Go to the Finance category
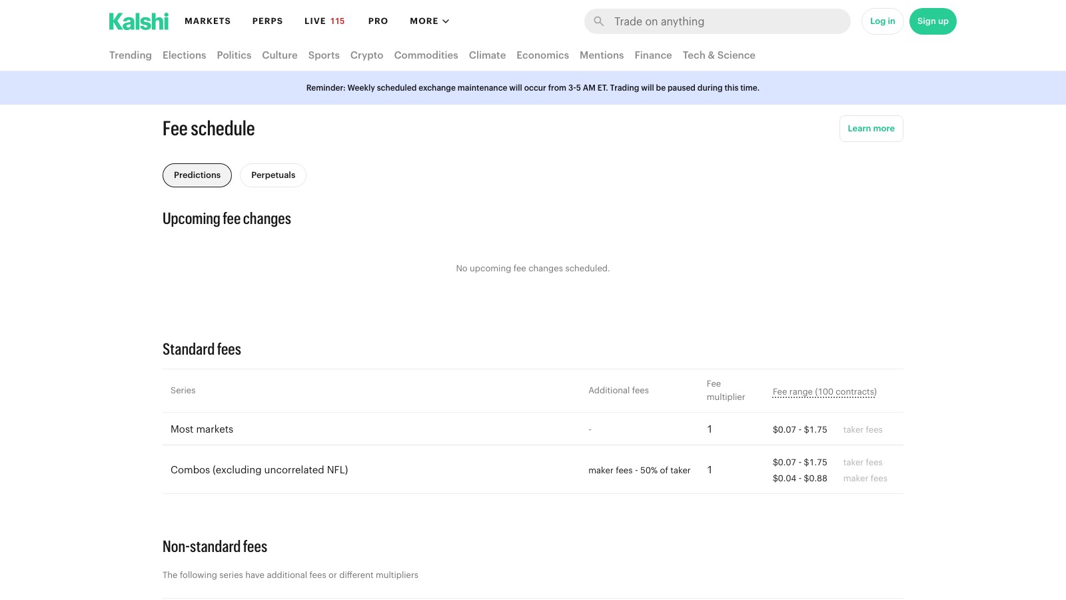Viewport: 1066px width, 600px height. coord(653,55)
